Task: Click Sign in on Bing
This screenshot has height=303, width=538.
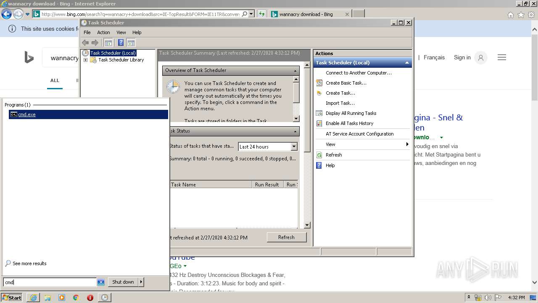Action: pos(462,57)
